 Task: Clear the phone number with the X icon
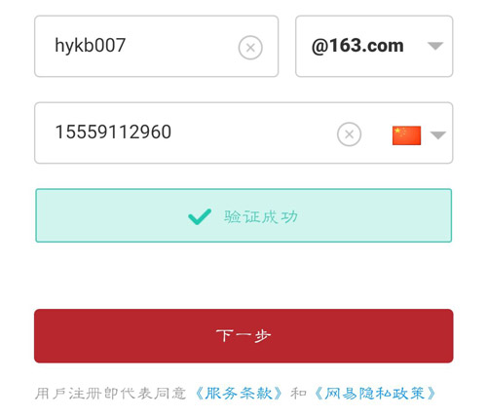(349, 134)
